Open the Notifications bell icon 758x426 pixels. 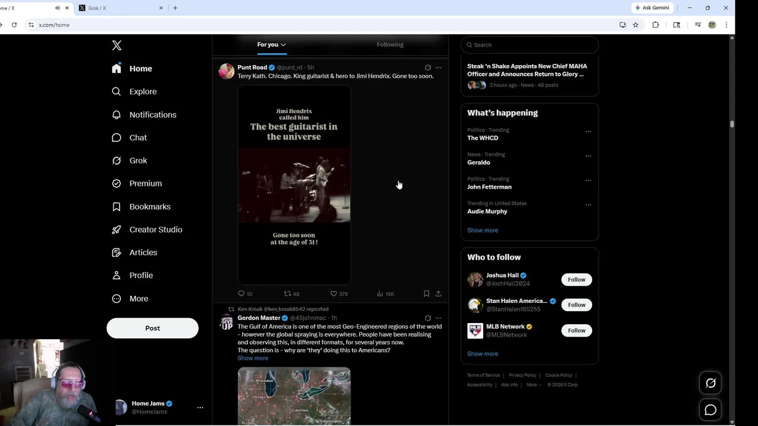[117, 114]
